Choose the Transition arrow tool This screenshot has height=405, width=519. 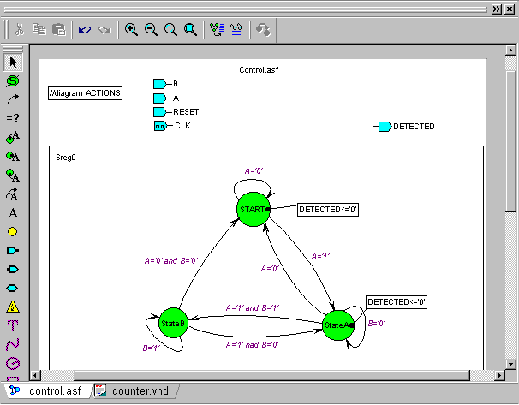coord(13,100)
